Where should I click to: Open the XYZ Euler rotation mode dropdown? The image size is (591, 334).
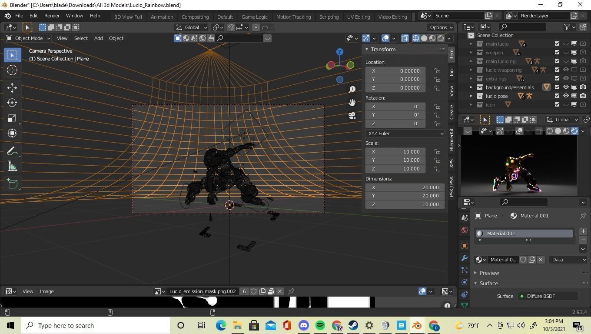405,134
